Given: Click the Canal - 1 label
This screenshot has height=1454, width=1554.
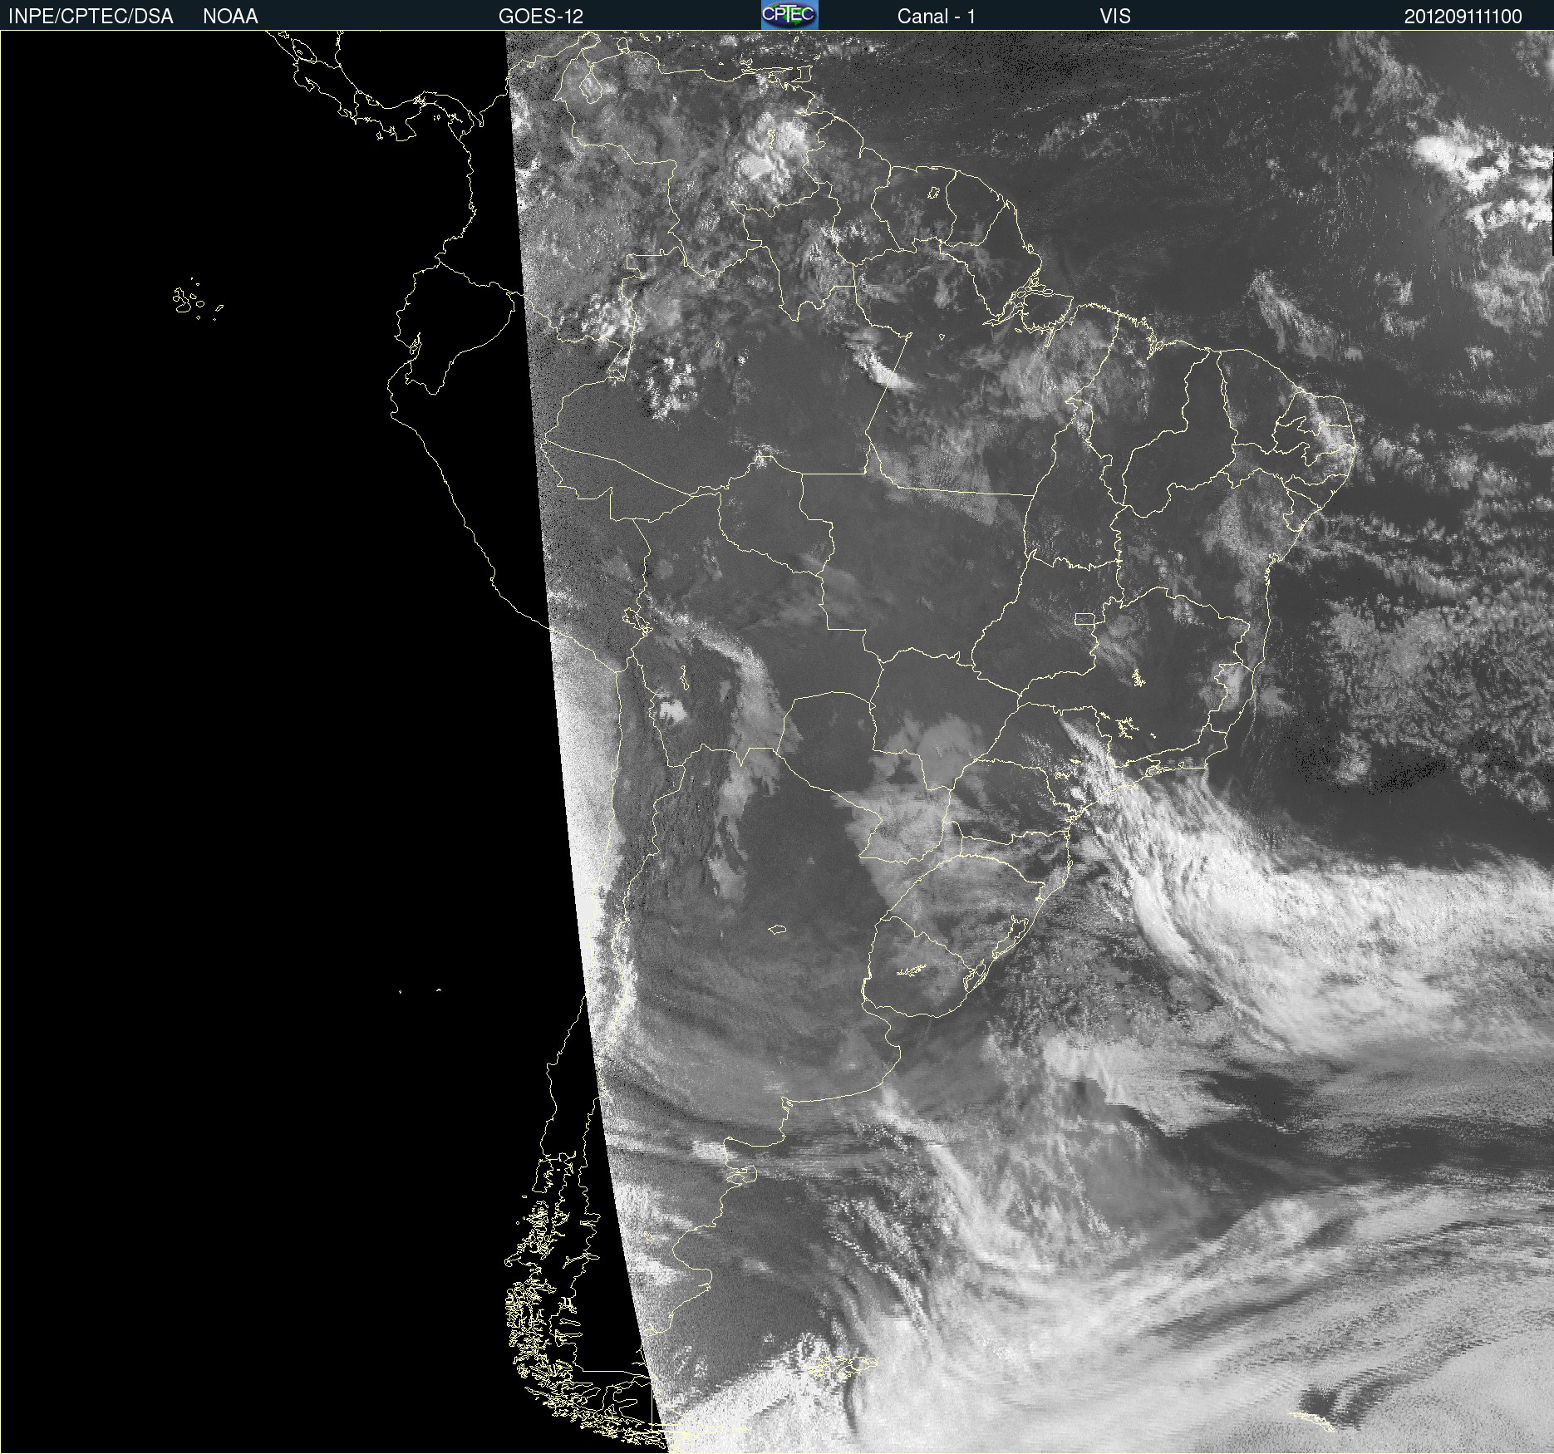Looking at the screenshot, I should [937, 17].
